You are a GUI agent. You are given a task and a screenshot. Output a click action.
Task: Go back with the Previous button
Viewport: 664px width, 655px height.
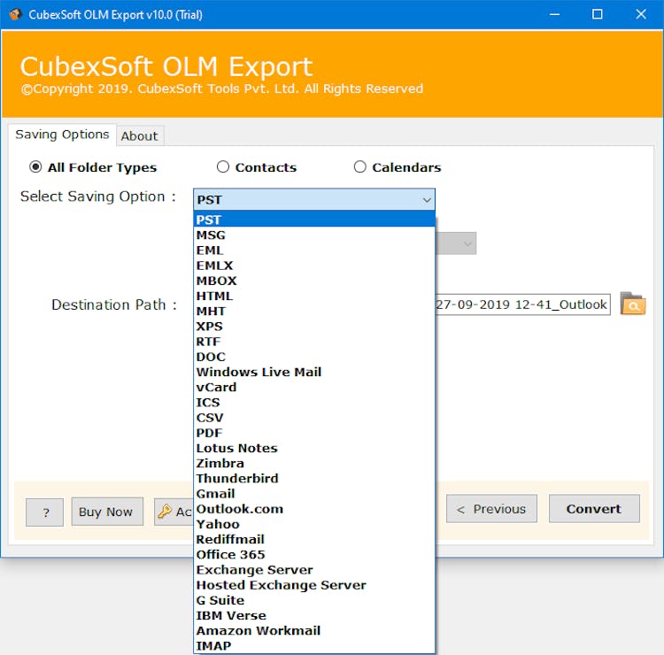pos(491,508)
